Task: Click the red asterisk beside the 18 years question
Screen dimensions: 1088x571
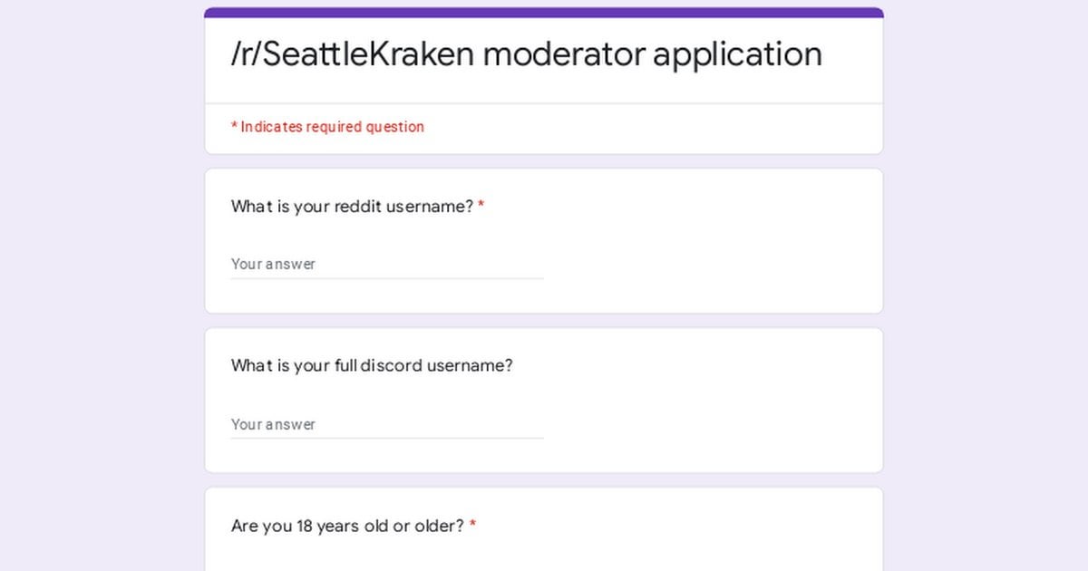Action: (472, 526)
